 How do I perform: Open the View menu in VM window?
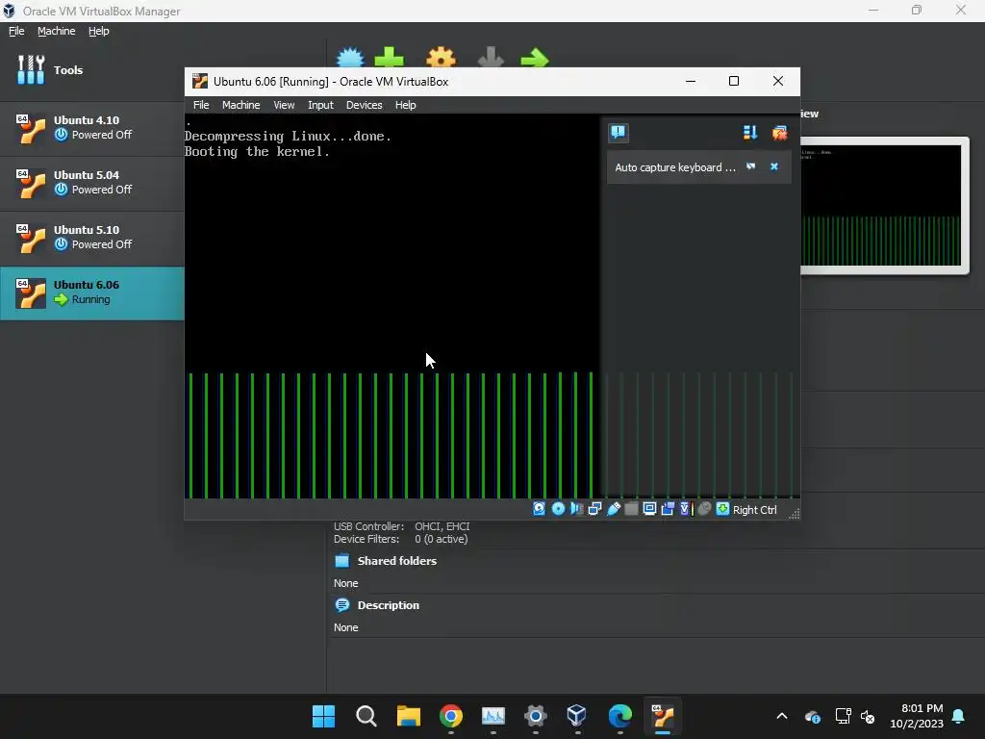pos(284,105)
